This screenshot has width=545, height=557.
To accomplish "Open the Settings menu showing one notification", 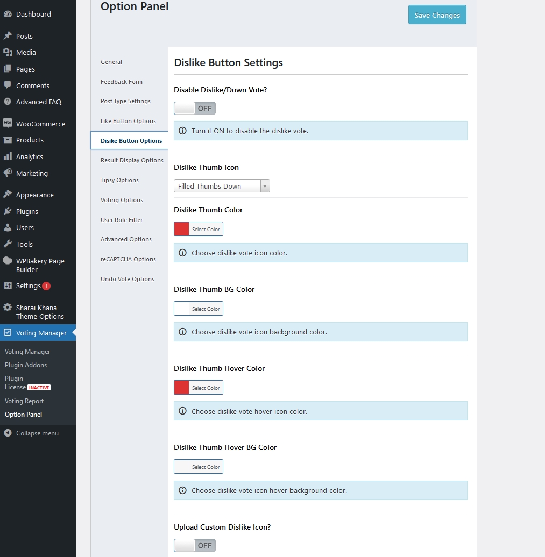I will point(9,285).
